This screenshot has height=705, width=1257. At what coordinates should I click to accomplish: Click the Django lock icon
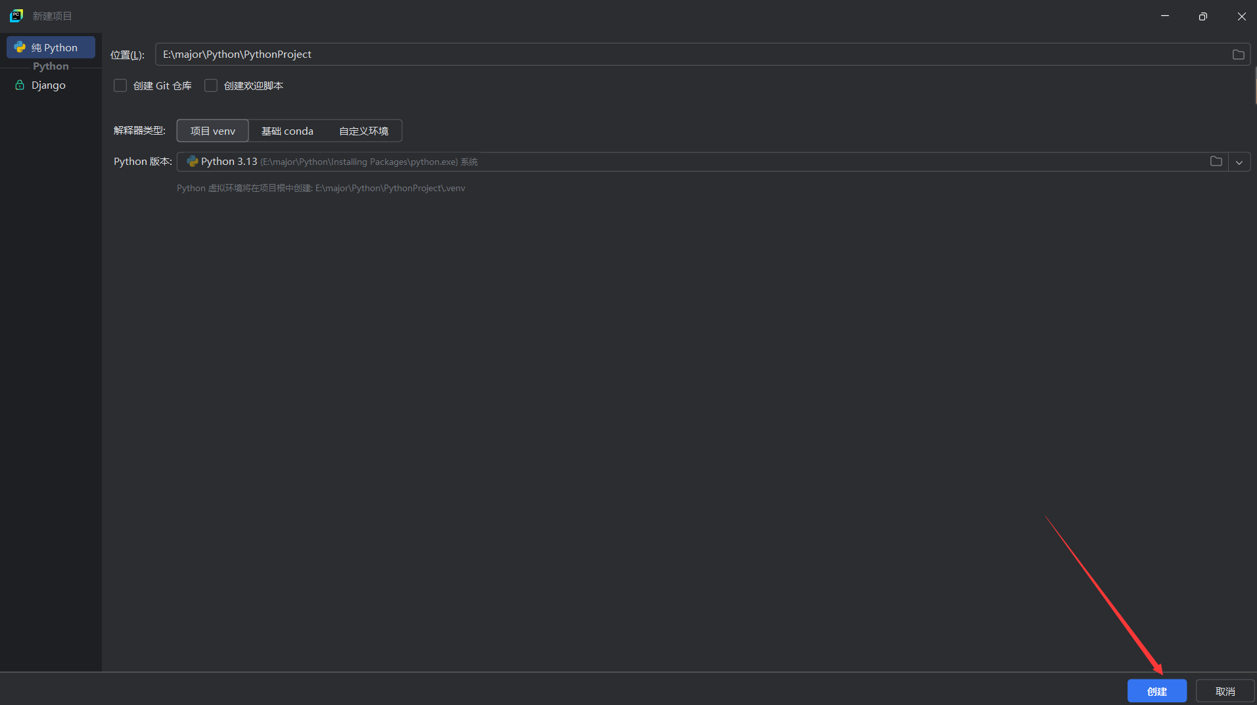tap(20, 85)
